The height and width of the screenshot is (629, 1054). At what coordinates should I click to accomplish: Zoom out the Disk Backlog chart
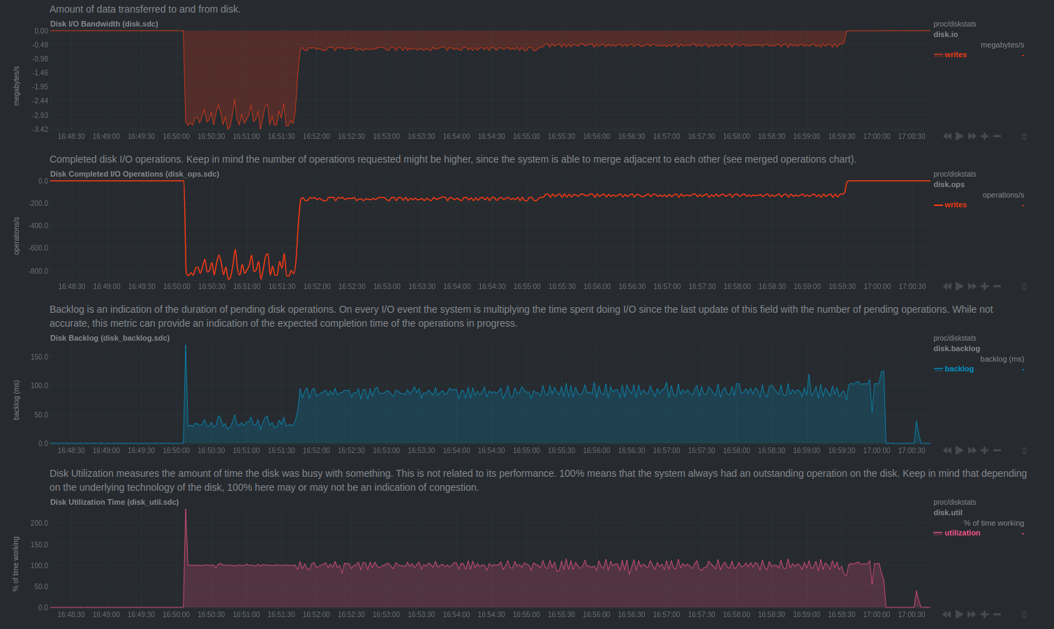pos(997,450)
